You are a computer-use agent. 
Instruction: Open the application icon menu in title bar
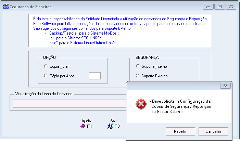tap(6, 7)
